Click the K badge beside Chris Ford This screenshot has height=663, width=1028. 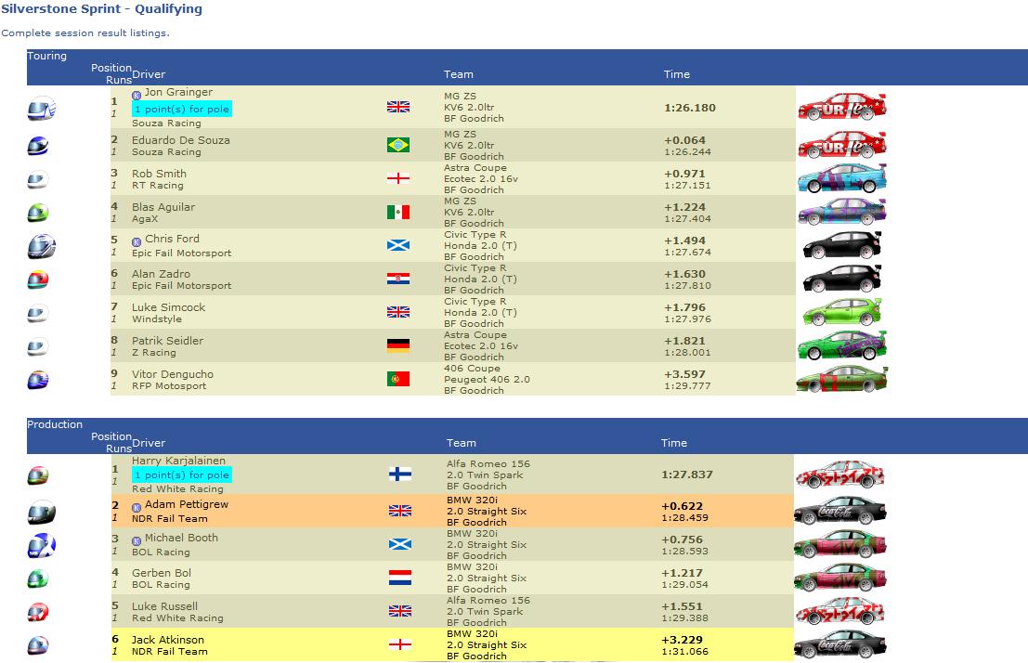[137, 242]
